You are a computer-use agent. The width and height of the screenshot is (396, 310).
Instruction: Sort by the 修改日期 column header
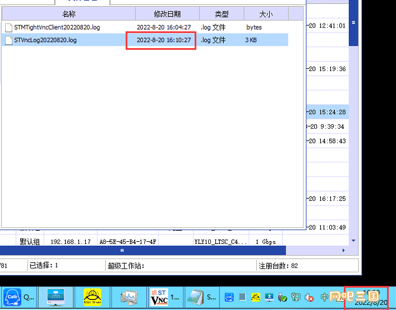pos(168,14)
